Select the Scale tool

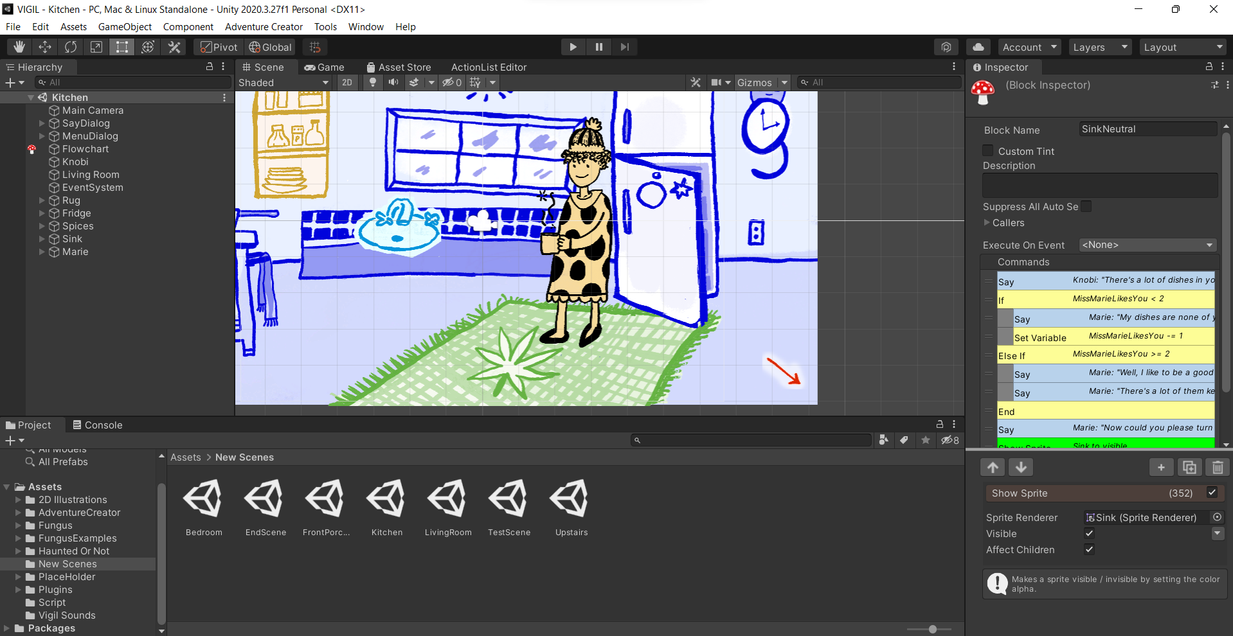tap(96, 47)
